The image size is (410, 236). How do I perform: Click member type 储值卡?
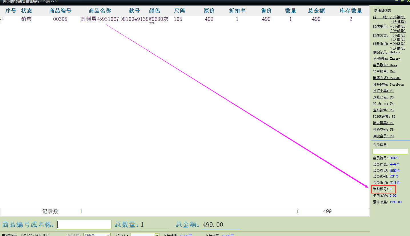pyautogui.click(x=395, y=170)
